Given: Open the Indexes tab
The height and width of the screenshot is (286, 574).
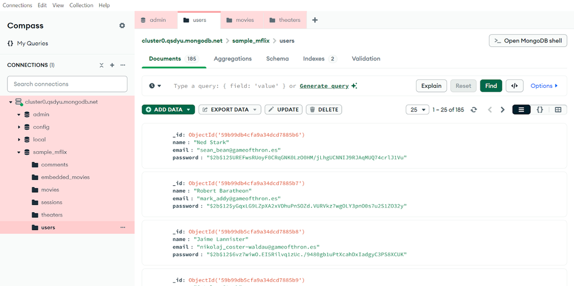Looking at the screenshot, I should tap(320, 59).
